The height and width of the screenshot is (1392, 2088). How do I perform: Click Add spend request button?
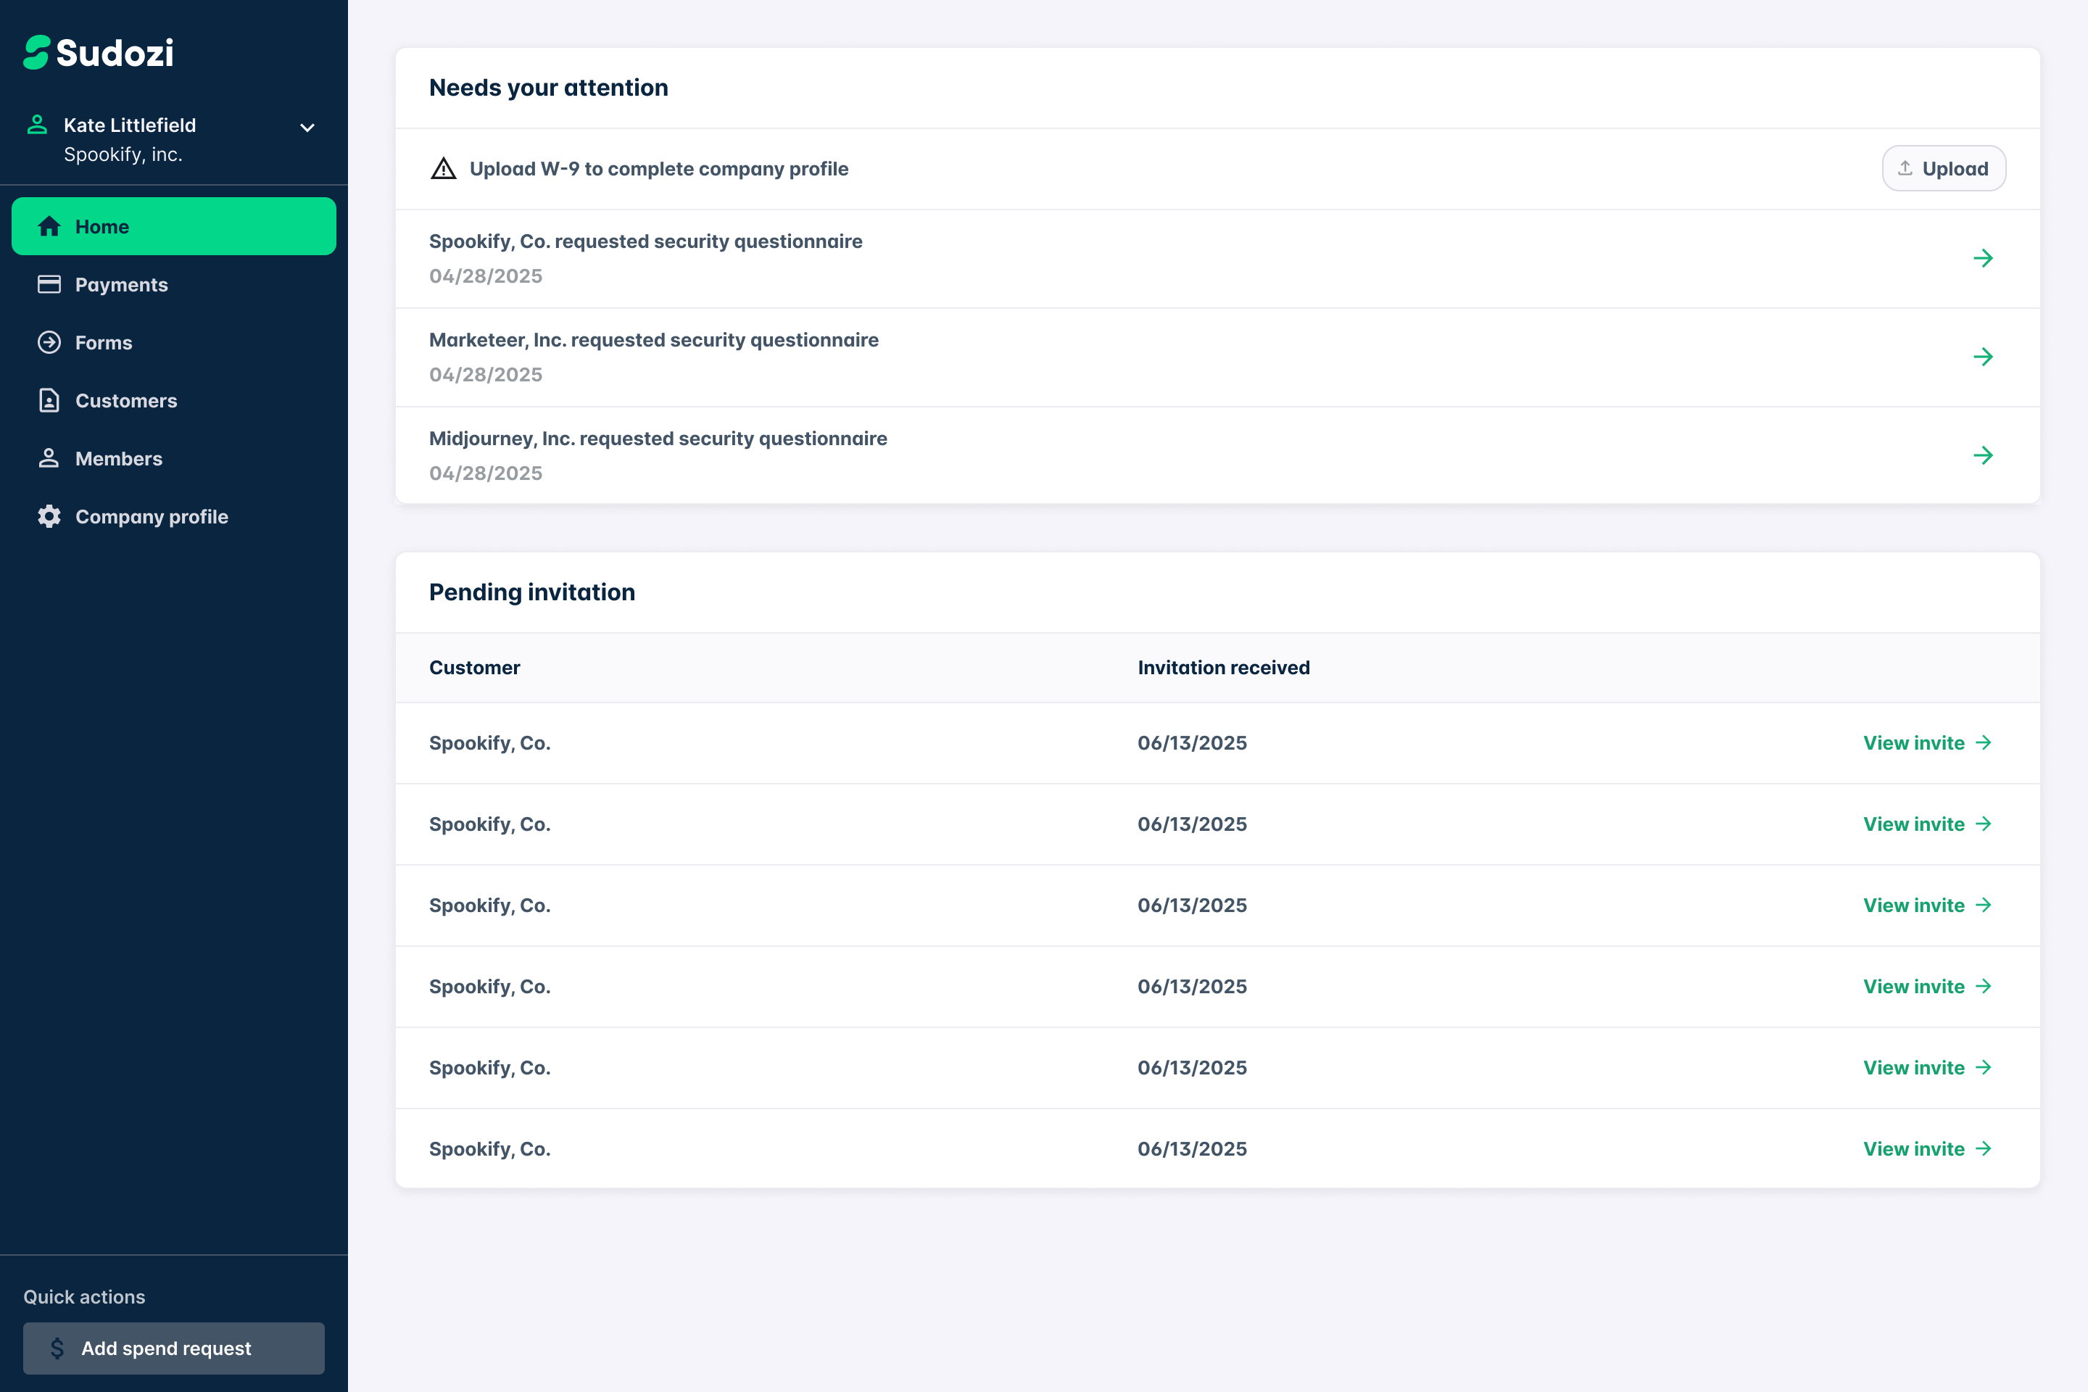[174, 1348]
